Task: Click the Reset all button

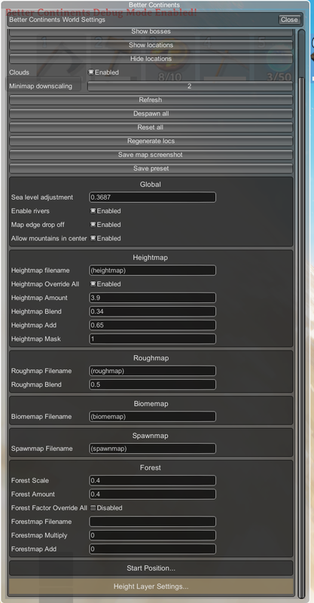Action: [151, 127]
